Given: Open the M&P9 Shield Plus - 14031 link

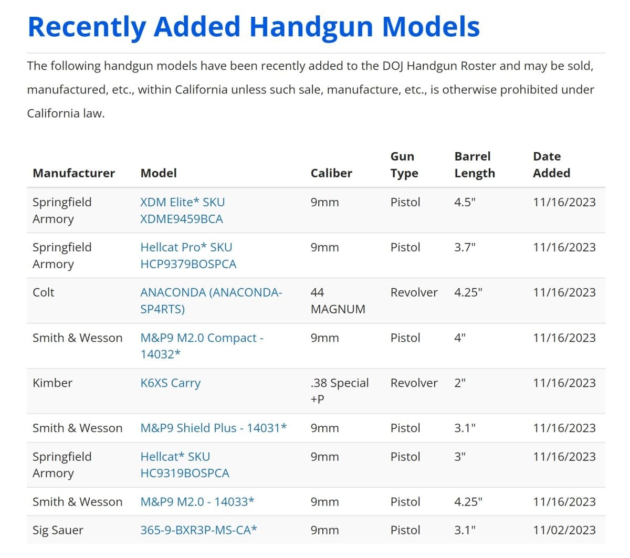Looking at the screenshot, I should [x=213, y=428].
